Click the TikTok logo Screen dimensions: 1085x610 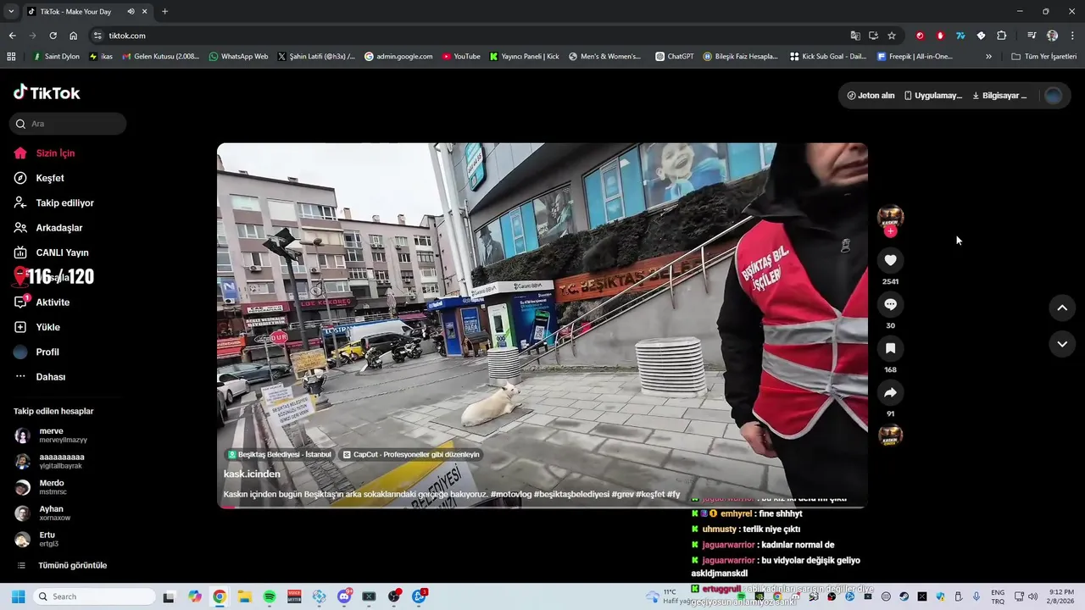[x=47, y=92]
